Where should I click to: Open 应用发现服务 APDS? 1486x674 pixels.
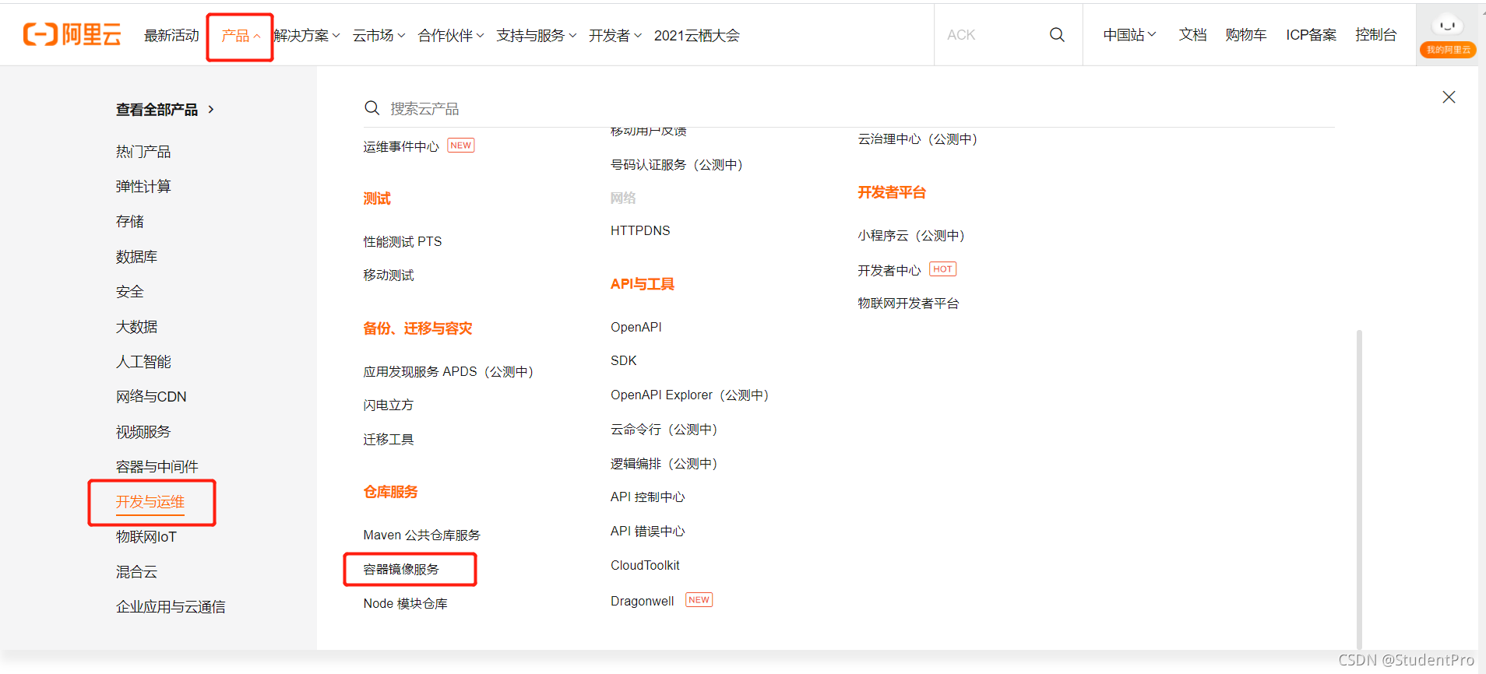[x=449, y=372]
